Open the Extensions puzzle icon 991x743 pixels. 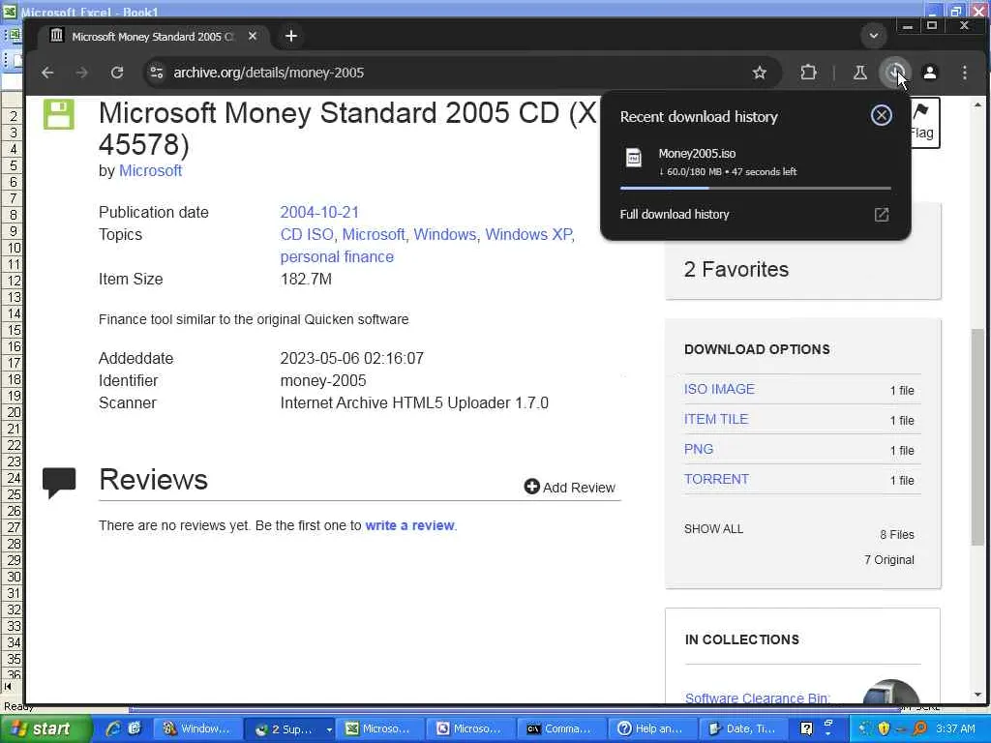click(808, 73)
